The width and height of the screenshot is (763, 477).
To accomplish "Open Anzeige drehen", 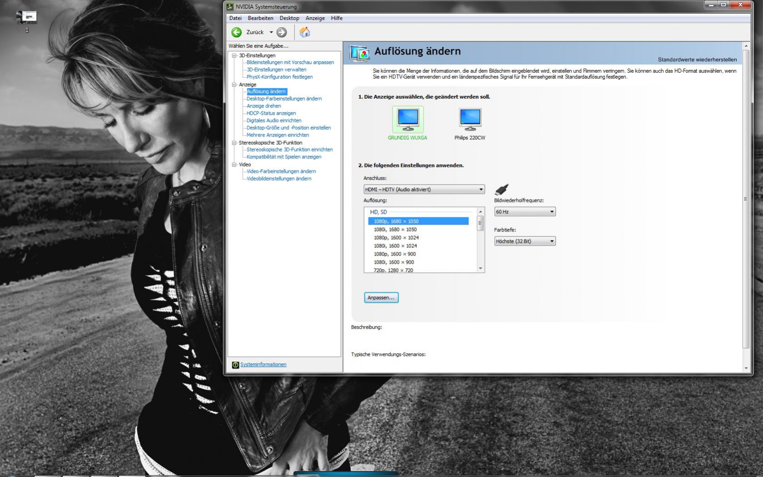I will pyautogui.click(x=264, y=106).
